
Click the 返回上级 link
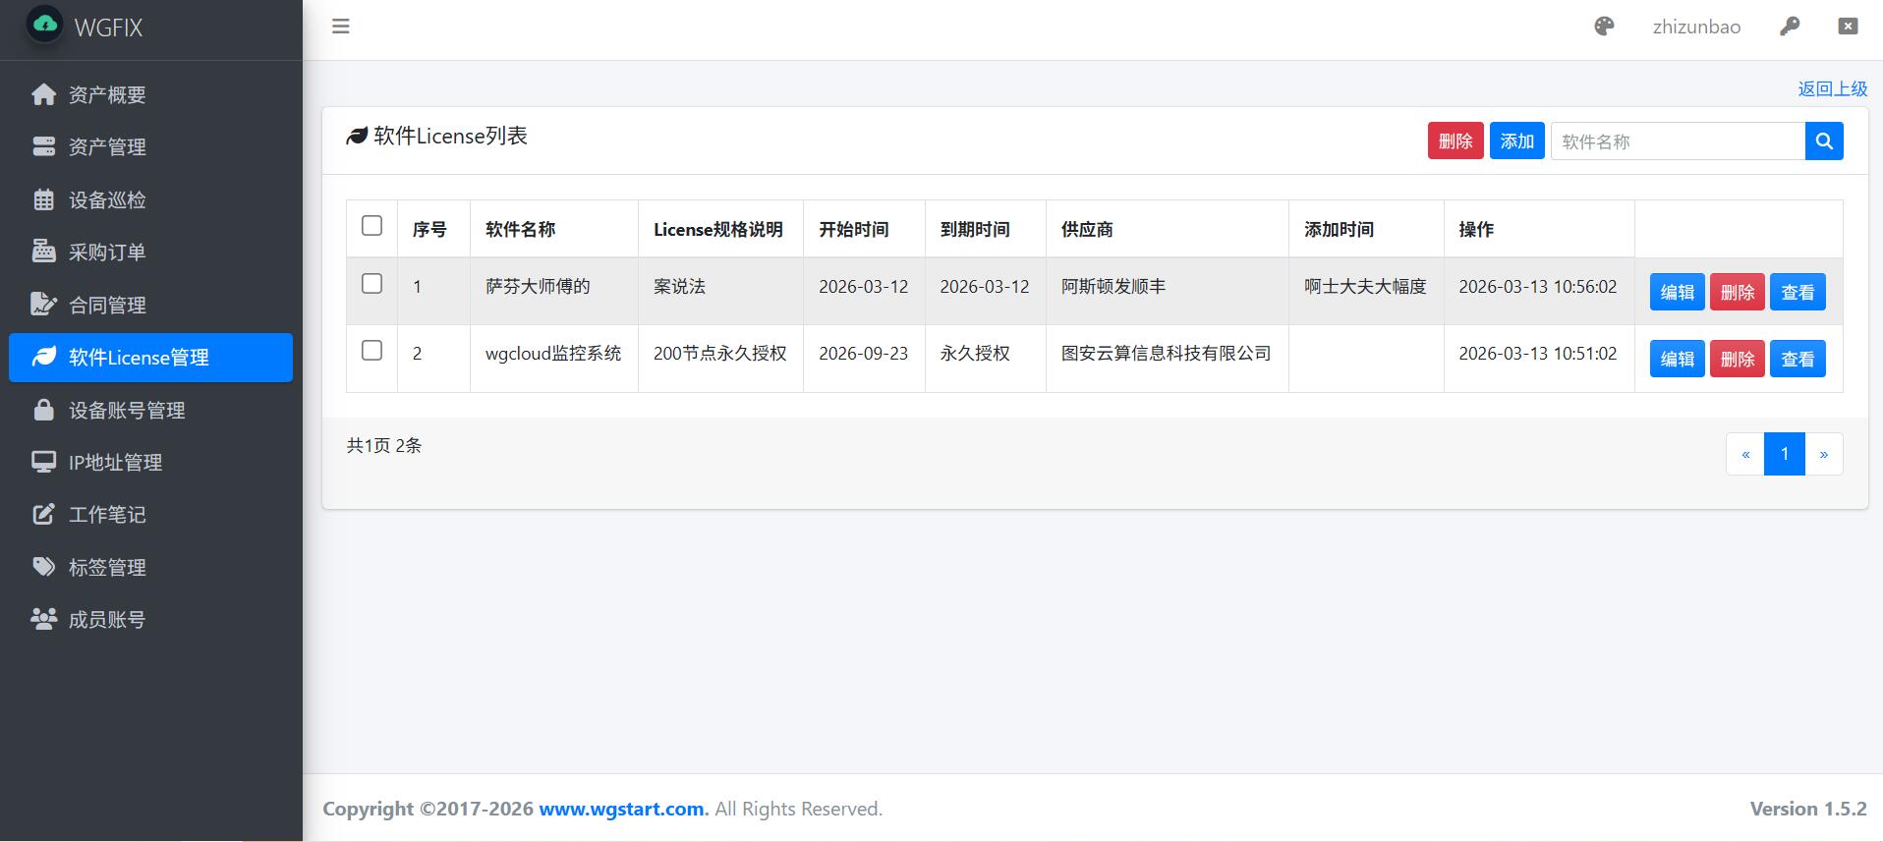tap(1832, 88)
